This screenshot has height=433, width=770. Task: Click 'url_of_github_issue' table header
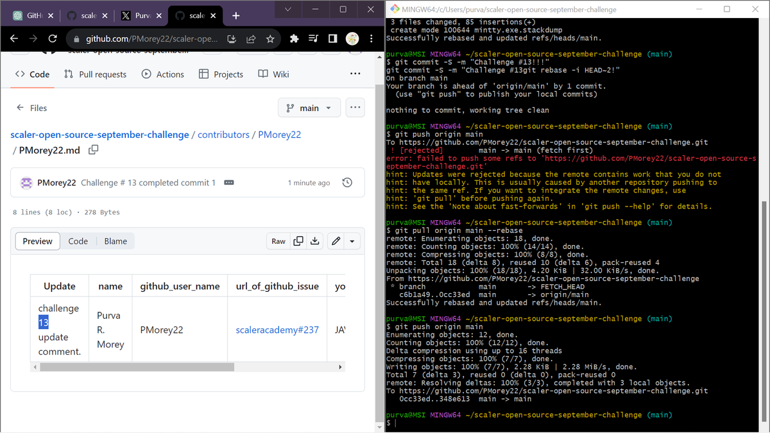277,286
